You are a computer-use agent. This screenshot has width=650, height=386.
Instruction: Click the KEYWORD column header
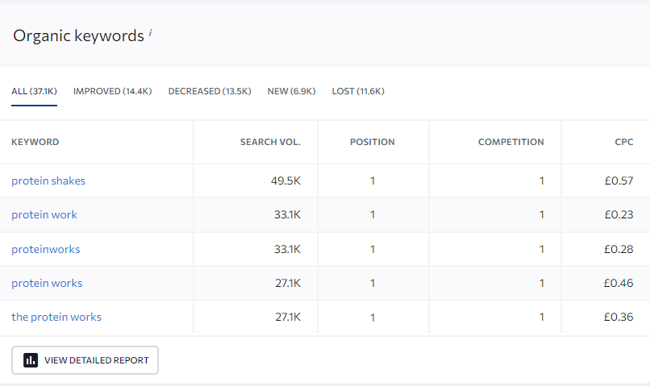click(x=35, y=142)
